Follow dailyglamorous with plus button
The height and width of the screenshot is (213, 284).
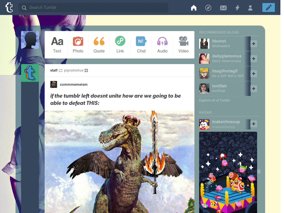point(253,59)
